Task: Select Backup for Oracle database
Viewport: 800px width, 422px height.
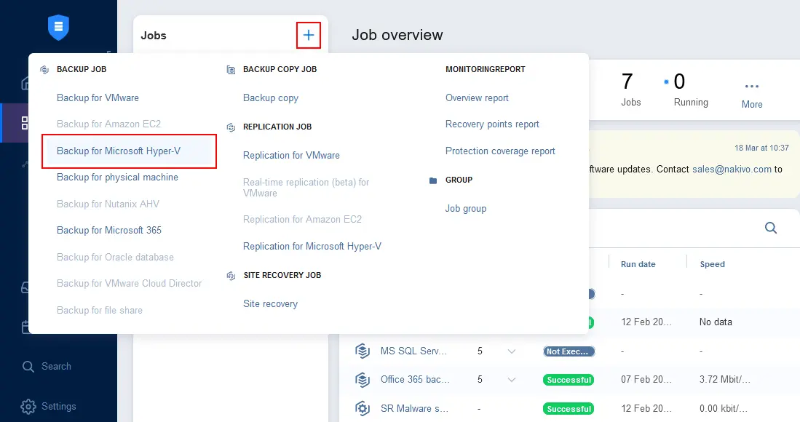Action: tap(115, 258)
